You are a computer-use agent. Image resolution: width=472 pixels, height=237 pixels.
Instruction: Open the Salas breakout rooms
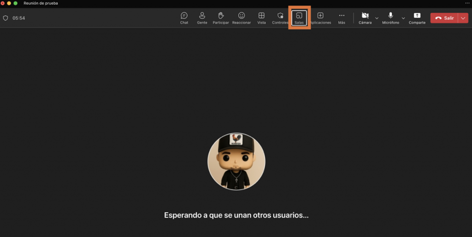299,18
